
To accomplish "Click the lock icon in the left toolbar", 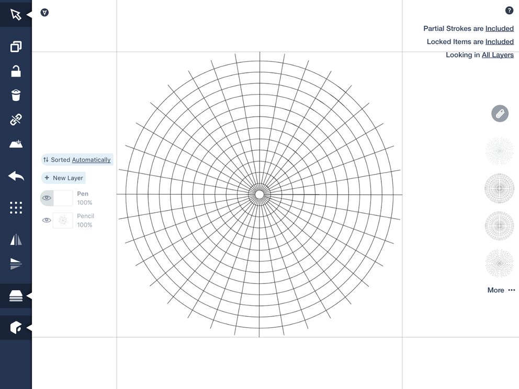I will pyautogui.click(x=16, y=71).
